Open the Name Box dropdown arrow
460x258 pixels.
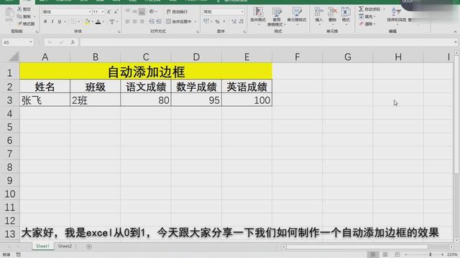pyautogui.click(x=31, y=42)
